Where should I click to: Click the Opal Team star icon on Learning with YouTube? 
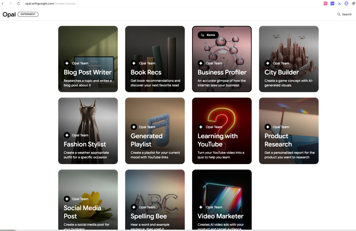[201, 127]
